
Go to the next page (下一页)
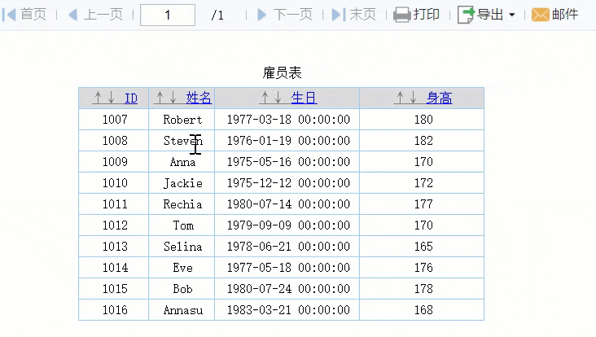click(285, 15)
